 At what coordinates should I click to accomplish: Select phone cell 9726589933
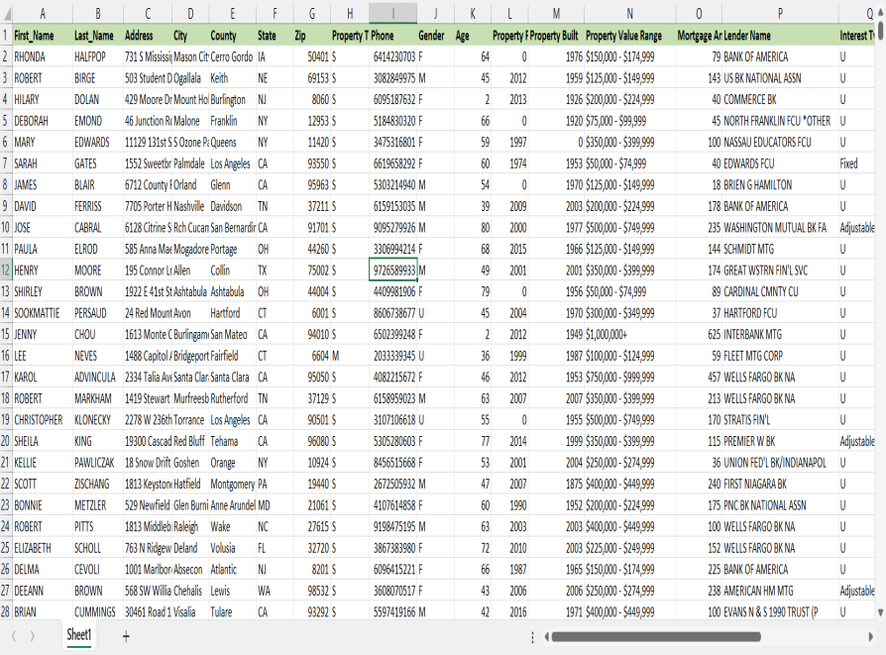click(x=393, y=271)
